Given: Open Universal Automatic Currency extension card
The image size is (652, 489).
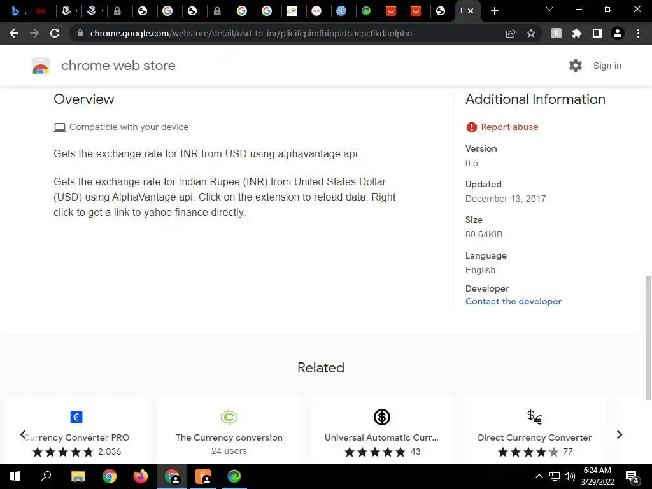Looking at the screenshot, I should click(382, 430).
